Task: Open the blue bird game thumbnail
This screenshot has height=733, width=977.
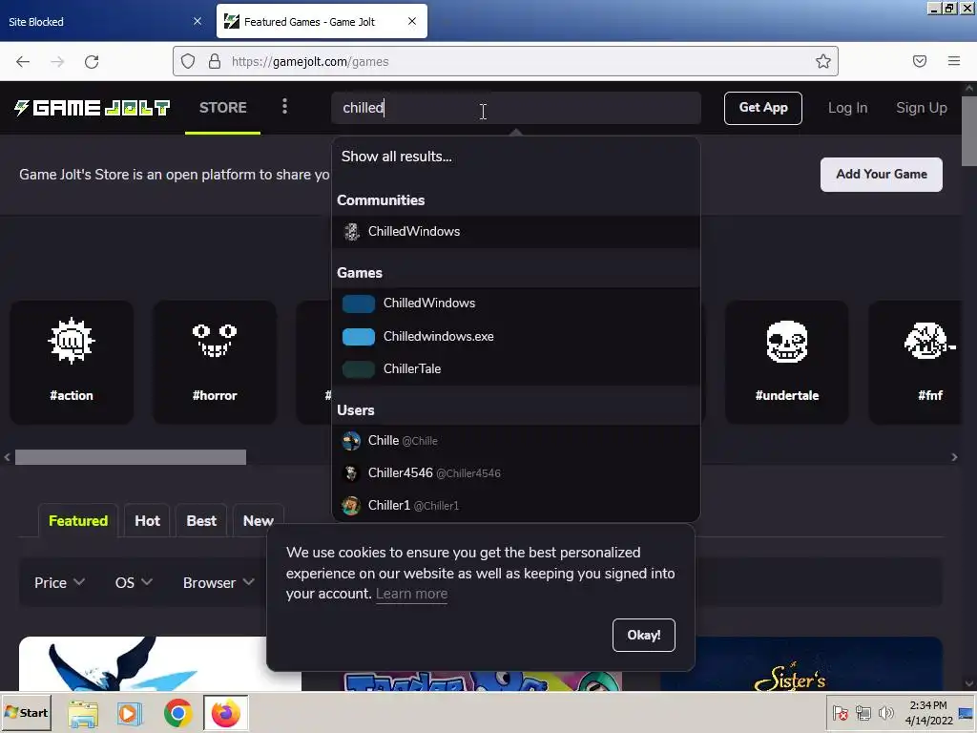Action: click(x=160, y=664)
